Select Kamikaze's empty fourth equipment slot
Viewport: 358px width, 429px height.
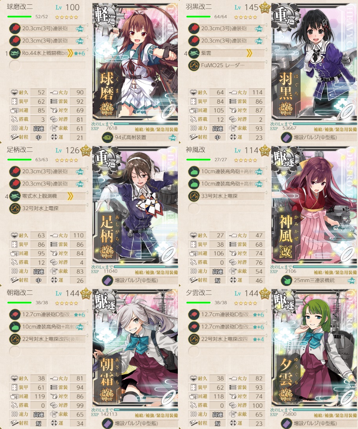225,208
